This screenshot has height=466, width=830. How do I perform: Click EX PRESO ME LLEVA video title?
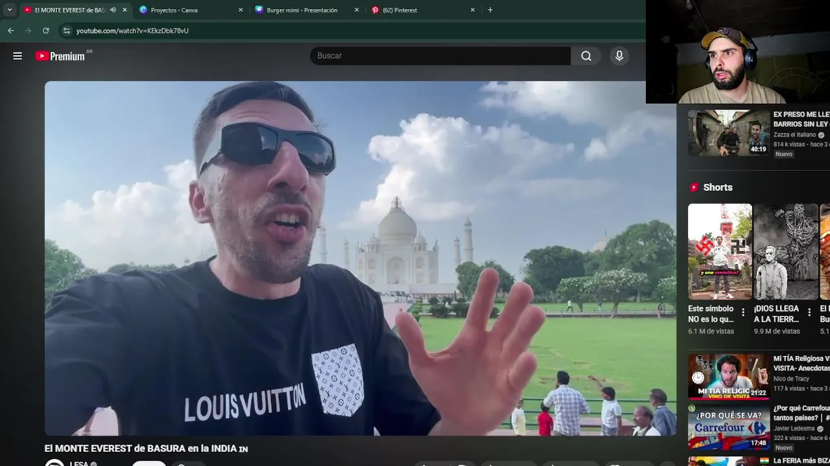801,119
